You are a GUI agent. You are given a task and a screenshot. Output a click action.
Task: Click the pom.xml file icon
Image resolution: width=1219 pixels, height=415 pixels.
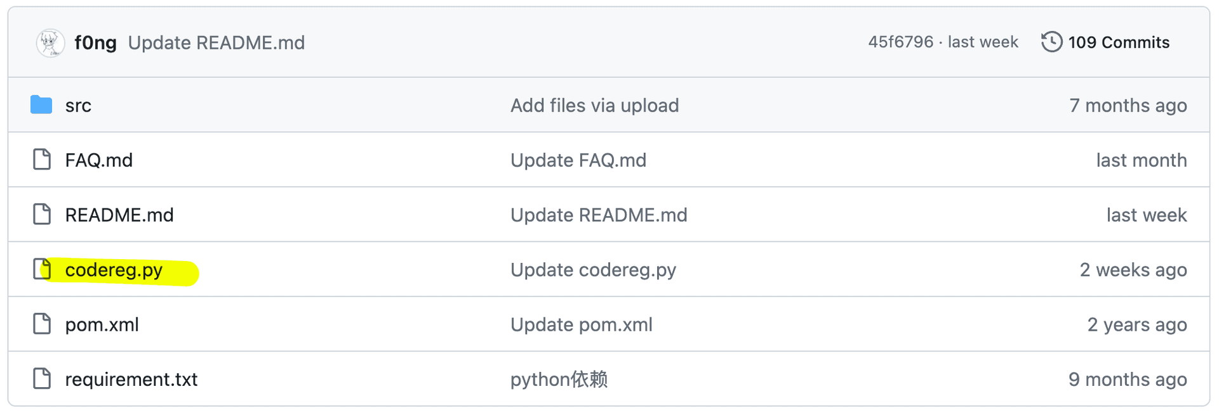[x=42, y=324]
